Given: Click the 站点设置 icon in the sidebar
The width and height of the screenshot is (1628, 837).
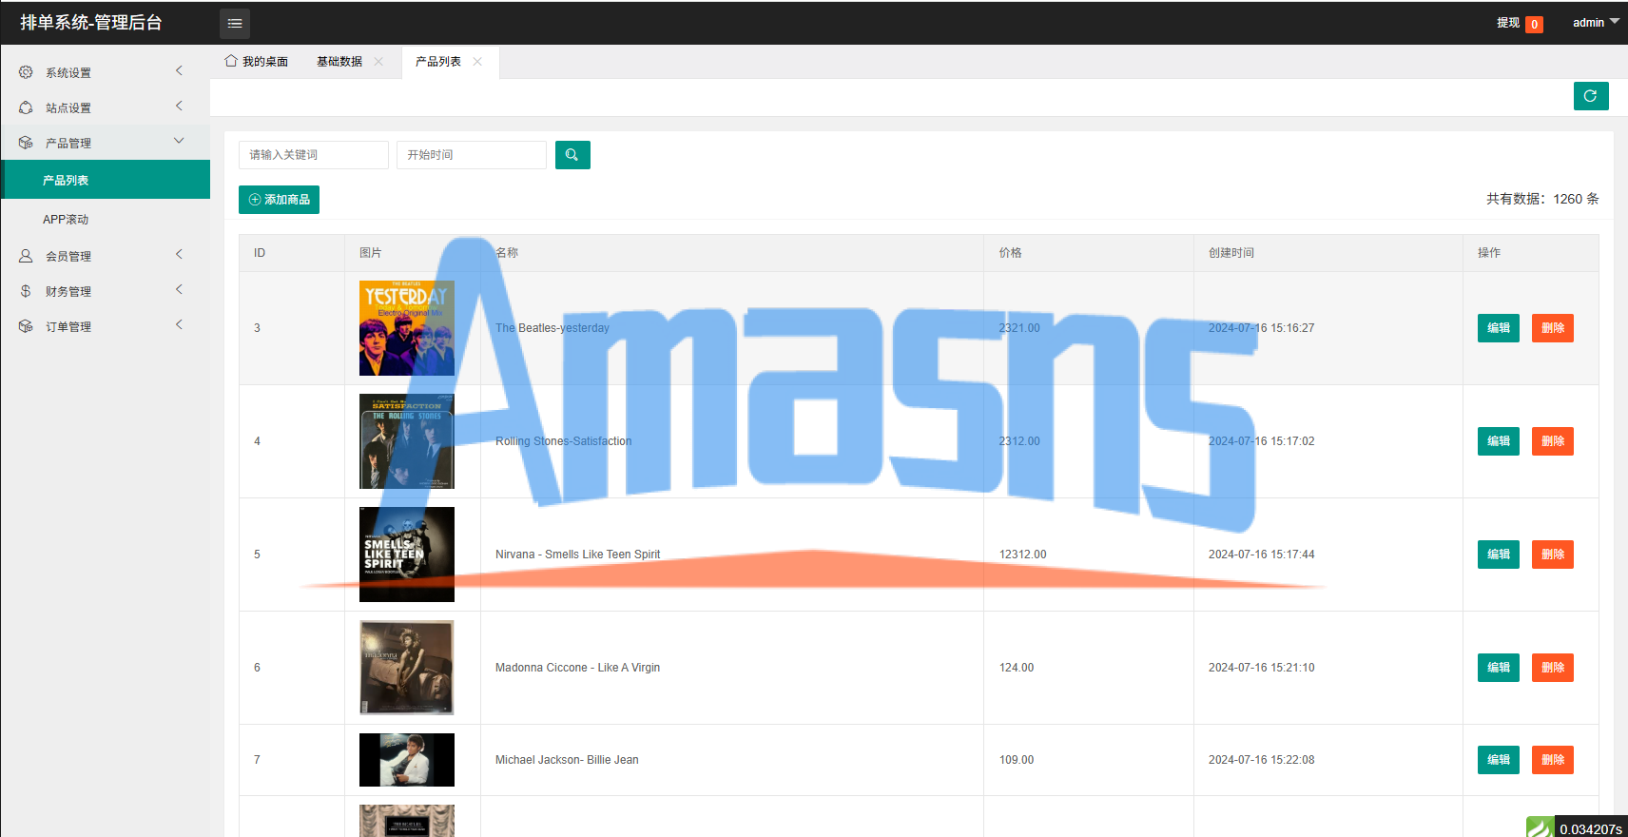Looking at the screenshot, I should [26, 107].
